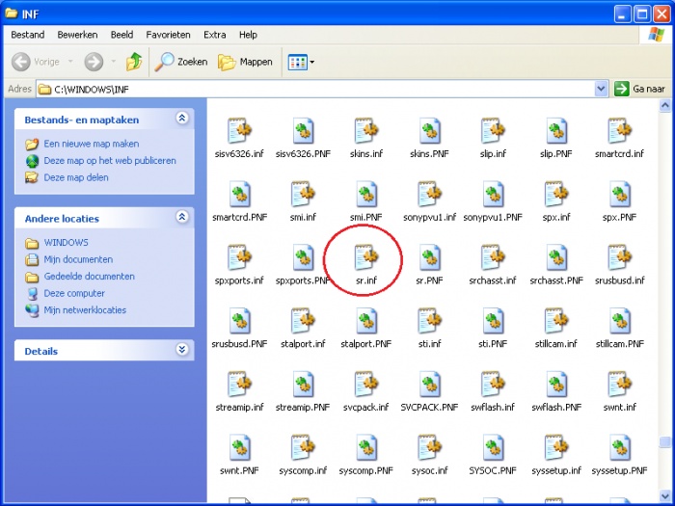The width and height of the screenshot is (675, 506).
Task: Open the back history dropdown arrow
Action: point(70,62)
